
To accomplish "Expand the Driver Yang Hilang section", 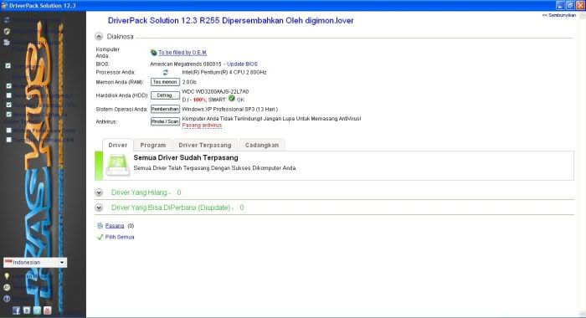I will tap(99, 192).
